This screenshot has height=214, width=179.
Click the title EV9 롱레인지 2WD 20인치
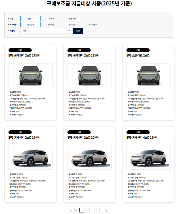[x=83, y=138]
